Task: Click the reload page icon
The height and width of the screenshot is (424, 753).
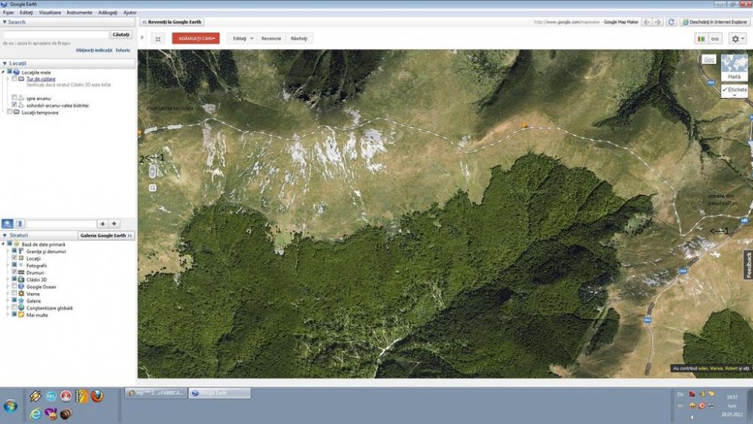Action: 672,22
